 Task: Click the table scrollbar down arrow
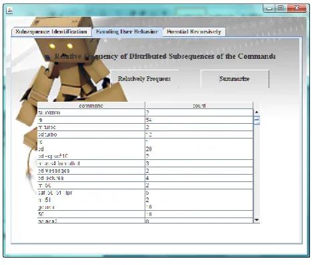257,219
